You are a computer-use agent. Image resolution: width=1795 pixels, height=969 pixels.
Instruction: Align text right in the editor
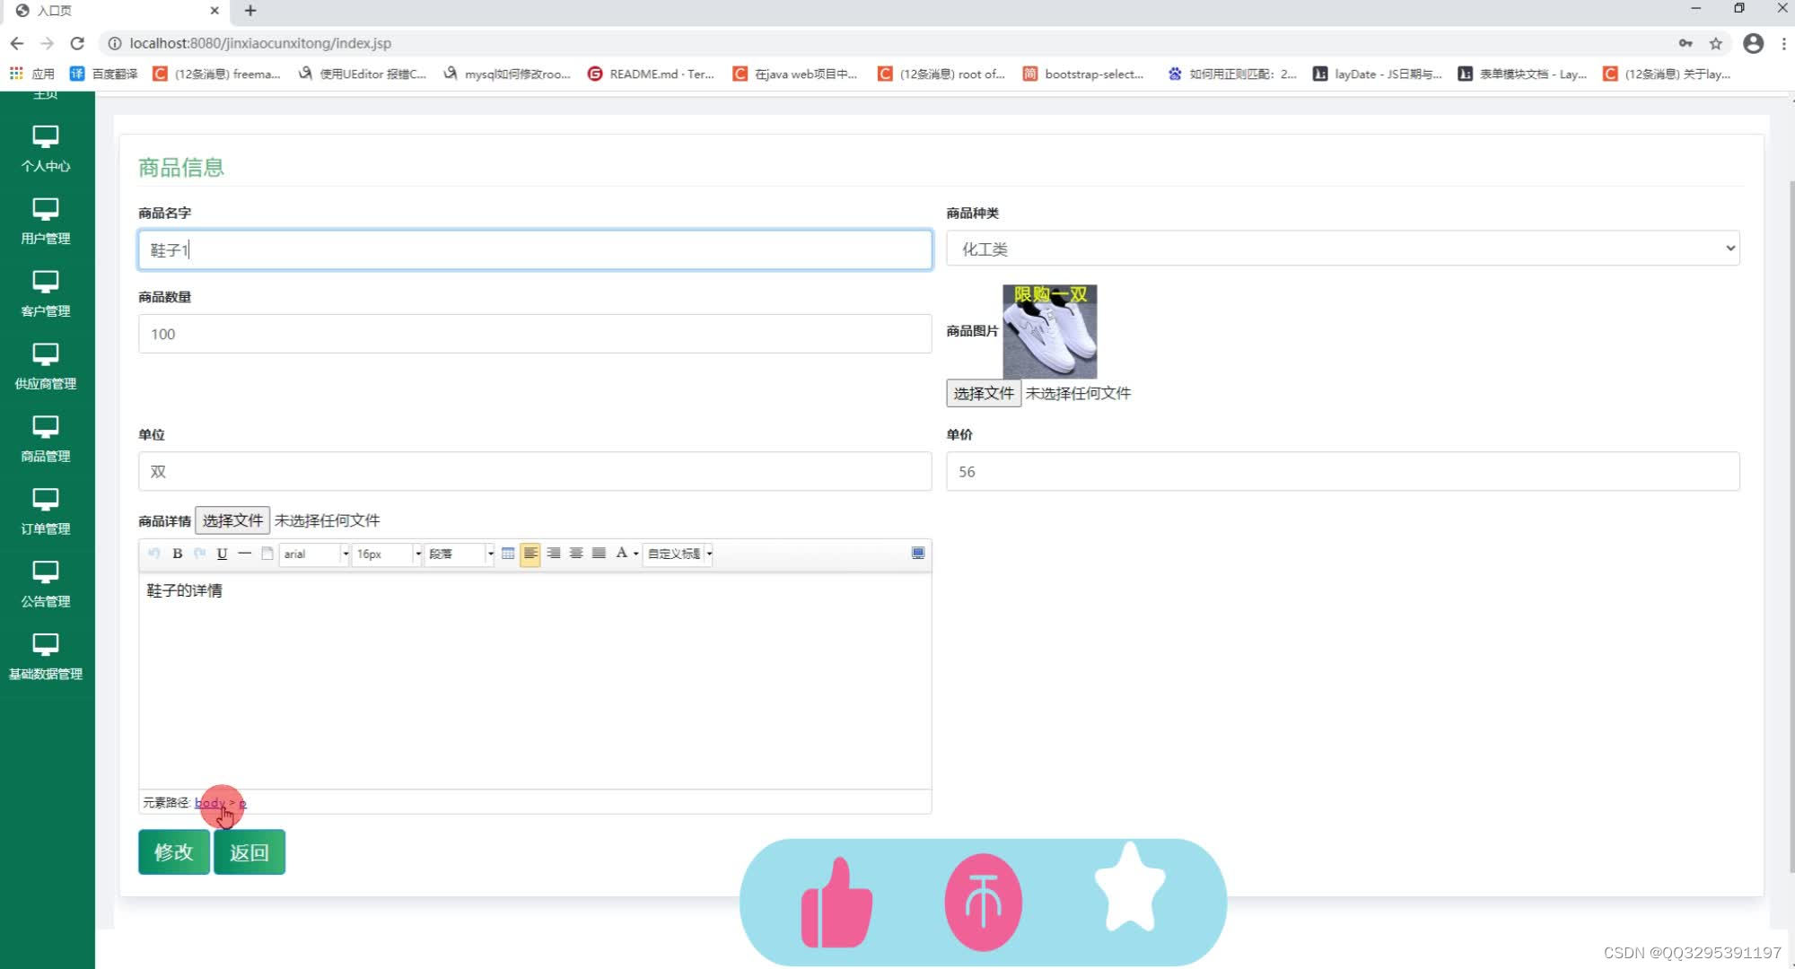(x=554, y=554)
